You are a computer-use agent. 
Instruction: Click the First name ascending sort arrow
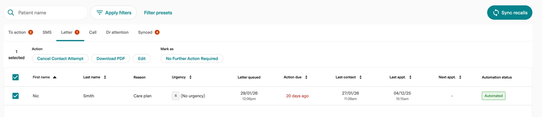click(55, 77)
